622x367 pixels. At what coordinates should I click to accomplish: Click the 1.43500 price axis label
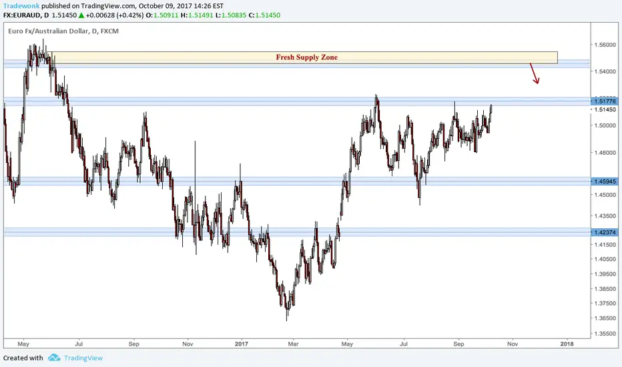pos(605,216)
